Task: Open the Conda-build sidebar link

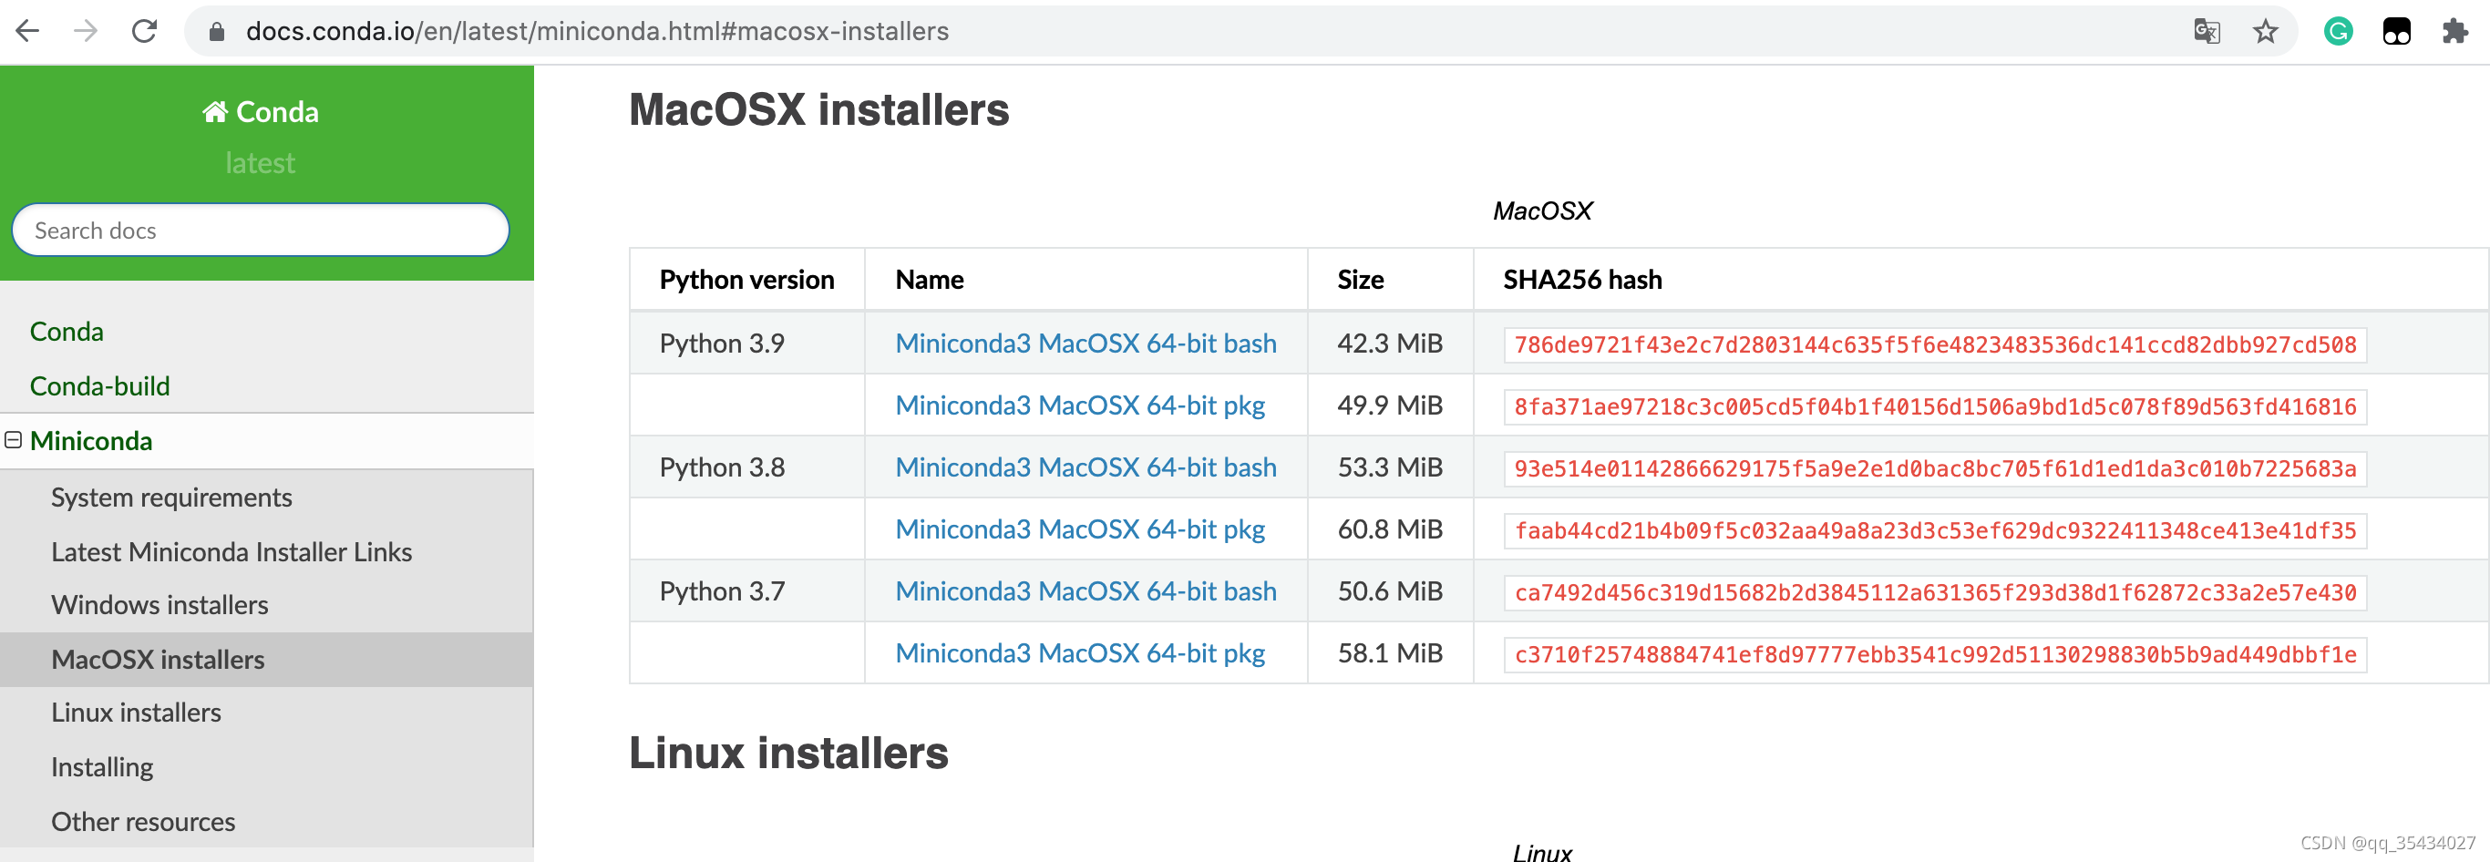Action: coord(99,386)
